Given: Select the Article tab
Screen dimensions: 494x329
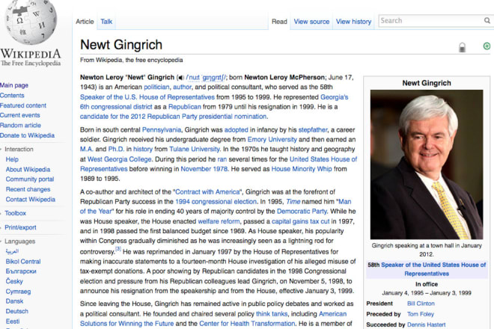Looking at the screenshot, I should [85, 22].
